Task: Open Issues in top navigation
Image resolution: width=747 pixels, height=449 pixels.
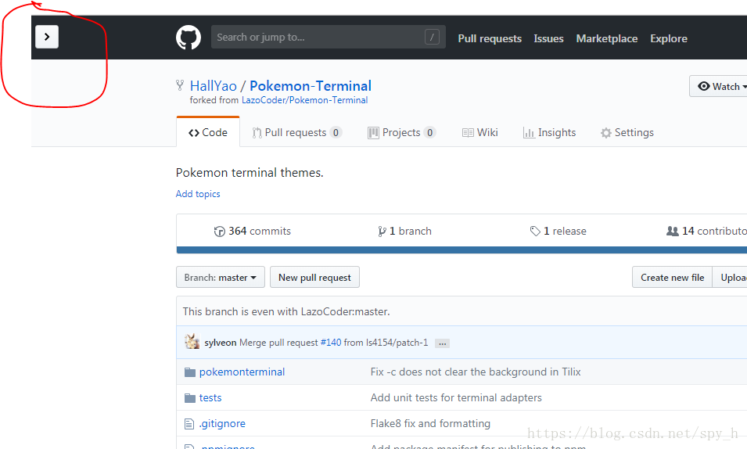Action: pyautogui.click(x=548, y=38)
